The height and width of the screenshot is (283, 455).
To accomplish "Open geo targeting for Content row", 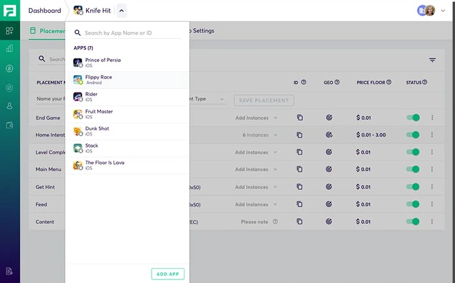I will [329, 222].
